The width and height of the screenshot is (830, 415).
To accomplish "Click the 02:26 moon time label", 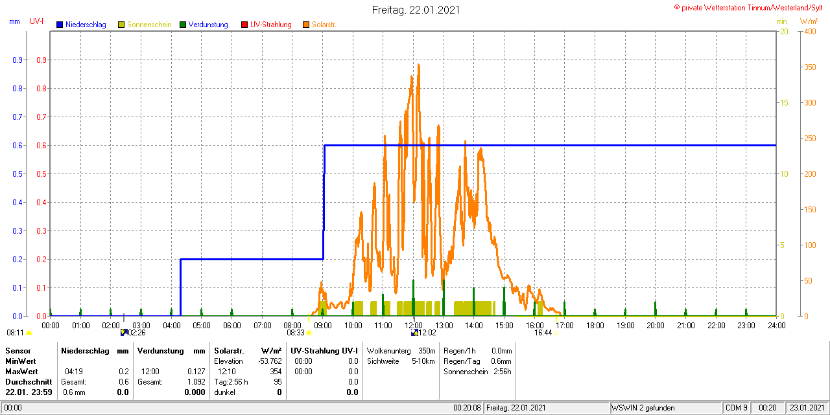I will pos(137,333).
